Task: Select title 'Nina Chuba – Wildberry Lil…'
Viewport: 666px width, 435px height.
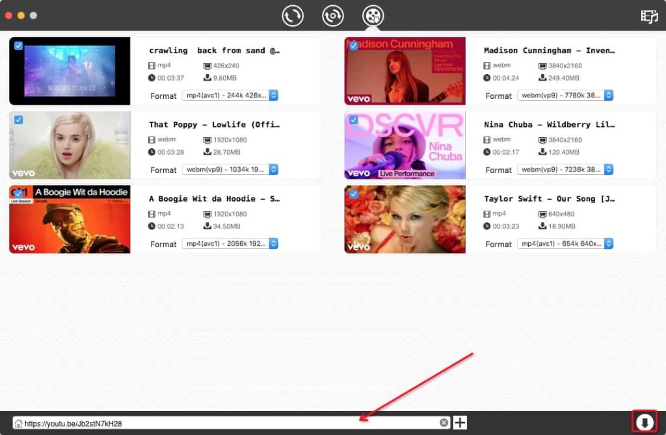Action: click(549, 124)
